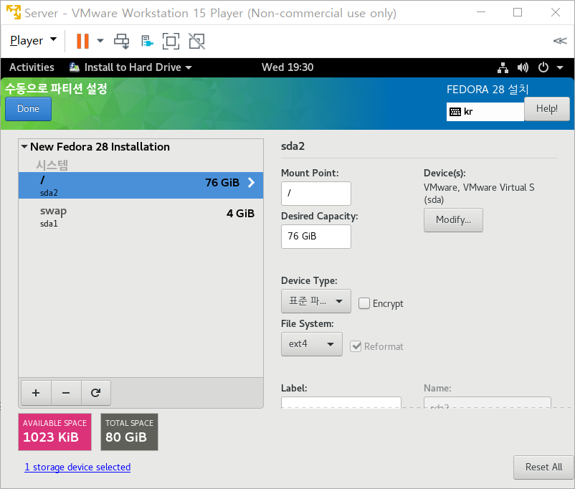This screenshot has height=489, width=575.
Task: Collapse the New Fedora 28 Installation group
Action: [24, 147]
